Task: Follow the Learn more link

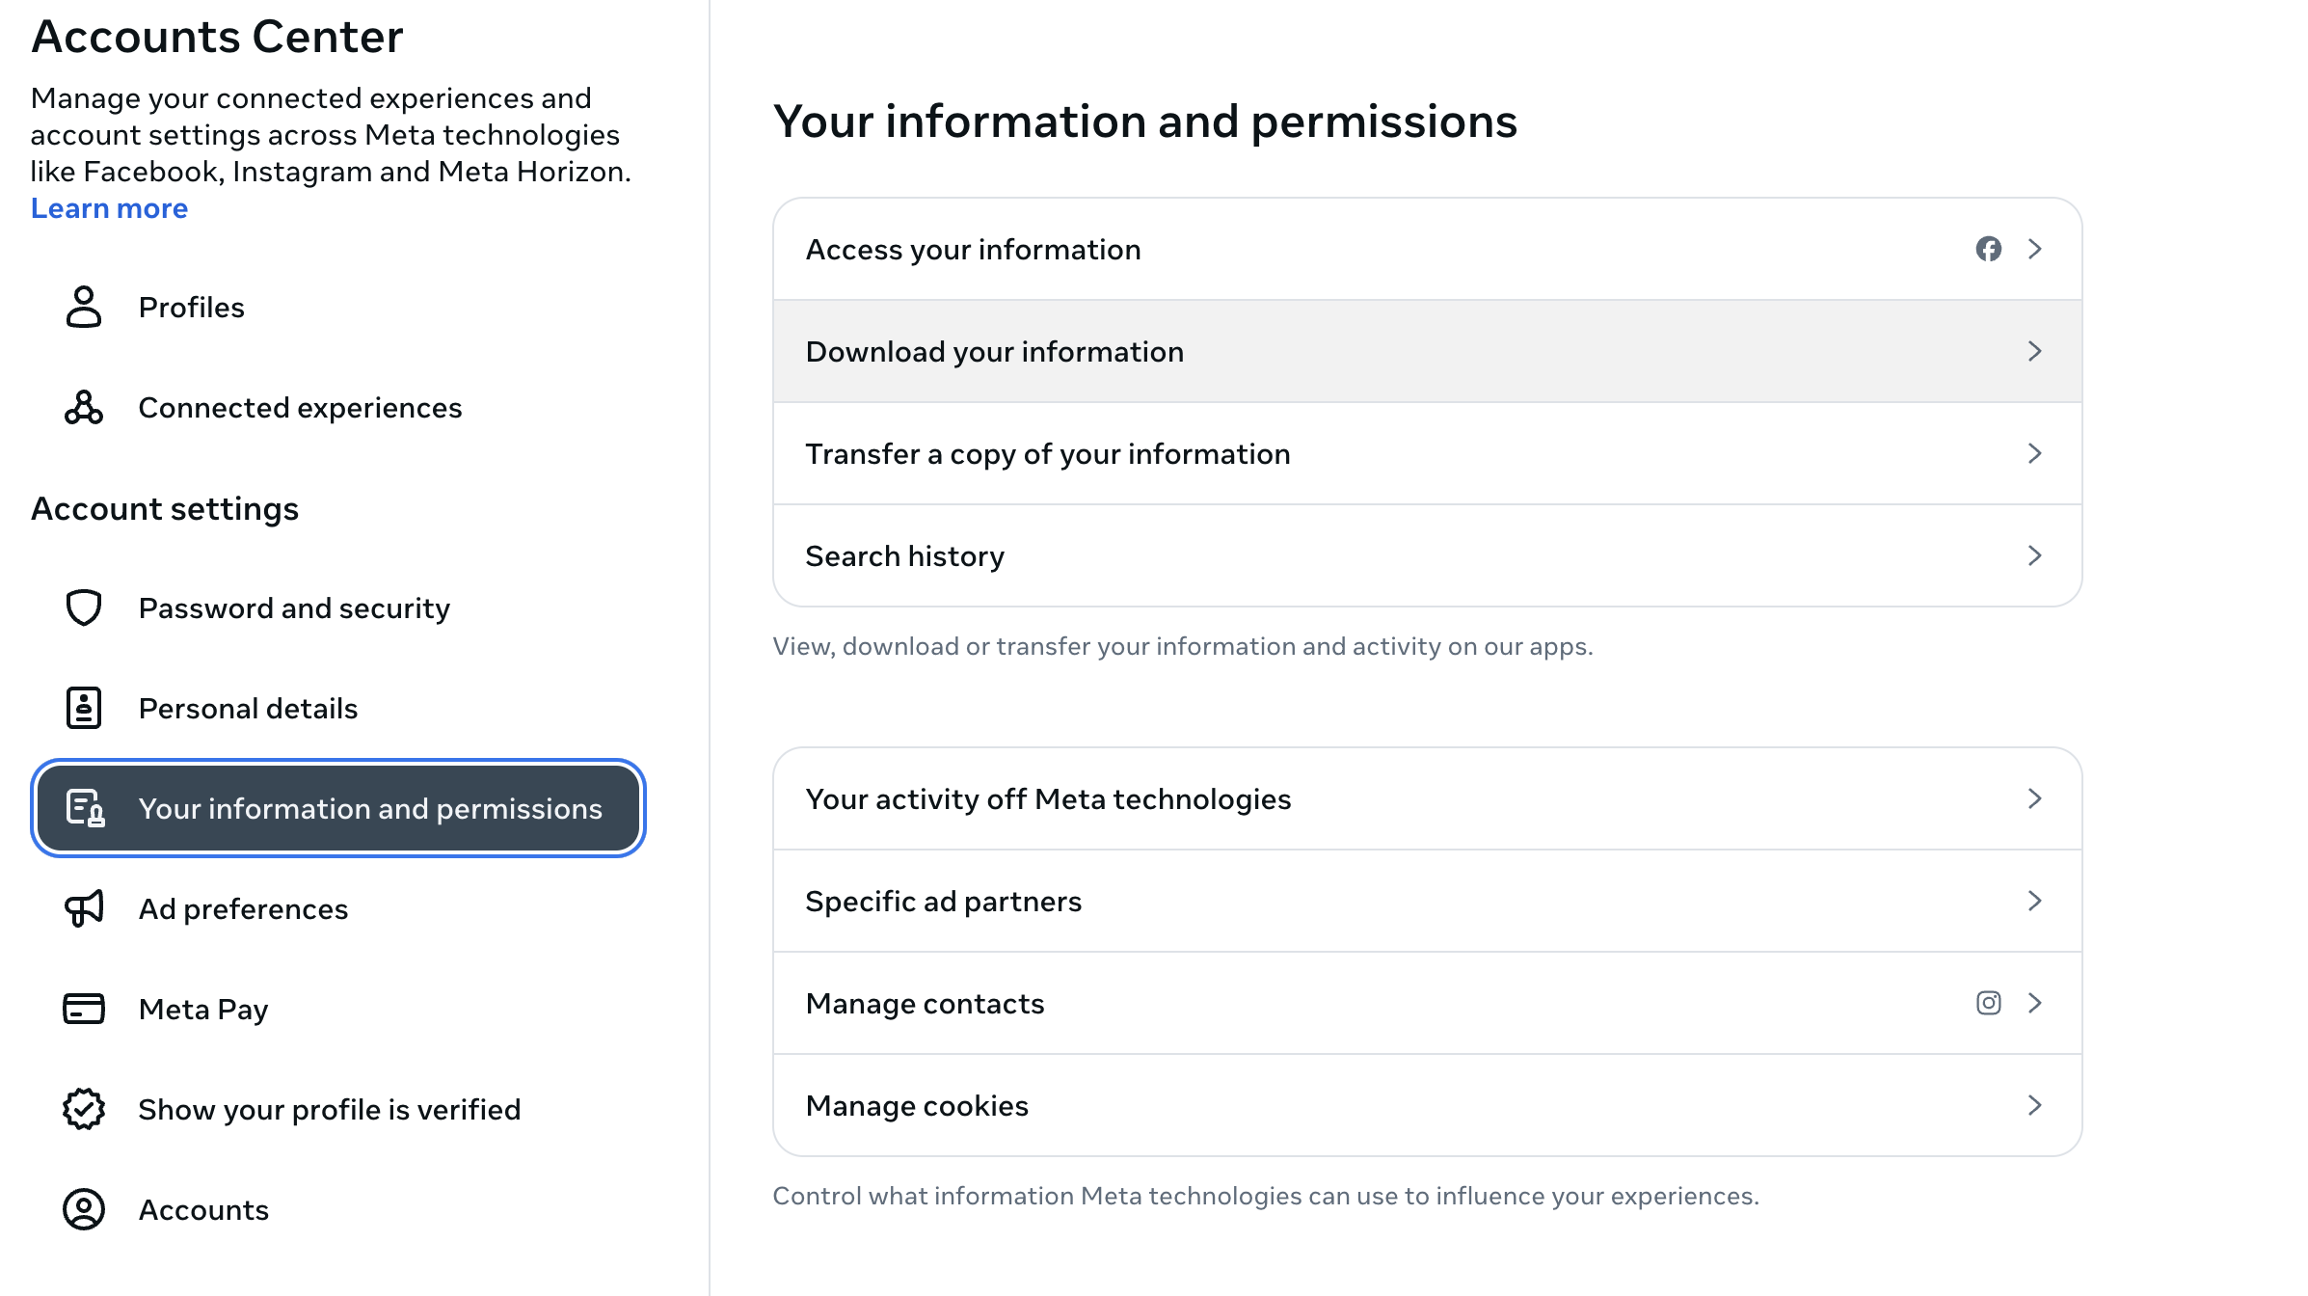Action: [109, 208]
